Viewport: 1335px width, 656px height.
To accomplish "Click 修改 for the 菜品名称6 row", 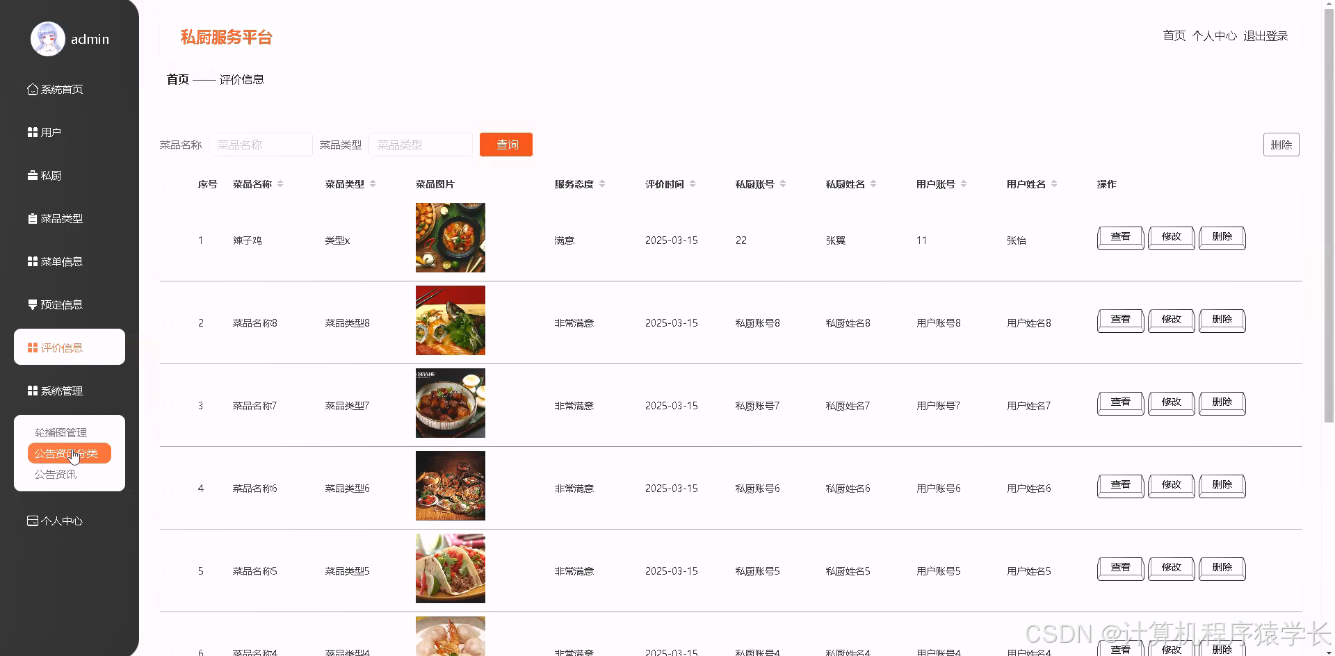I will (x=1172, y=486).
